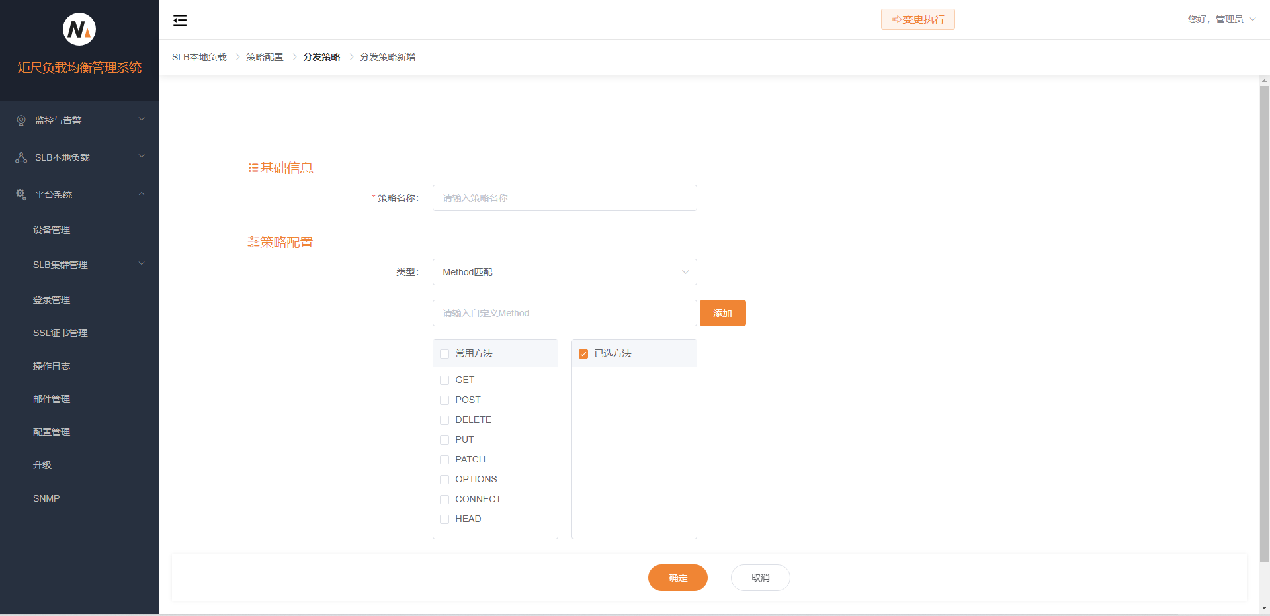Click the 策略名称 input field
The width and height of the screenshot is (1270, 616).
(x=564, y=198)
